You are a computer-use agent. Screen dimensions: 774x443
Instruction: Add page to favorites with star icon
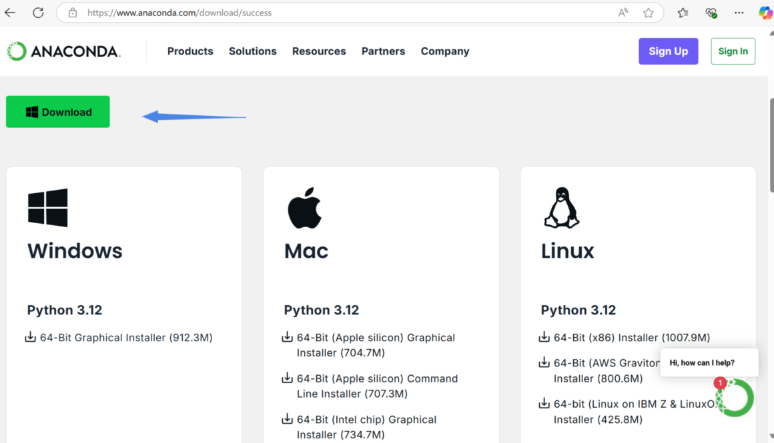coord(648,13)
